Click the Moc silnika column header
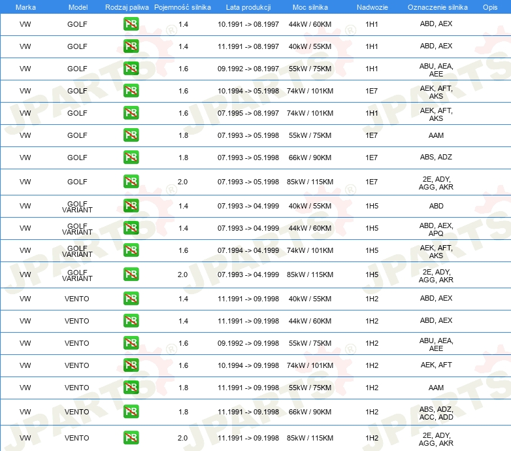 click(310, 7)
